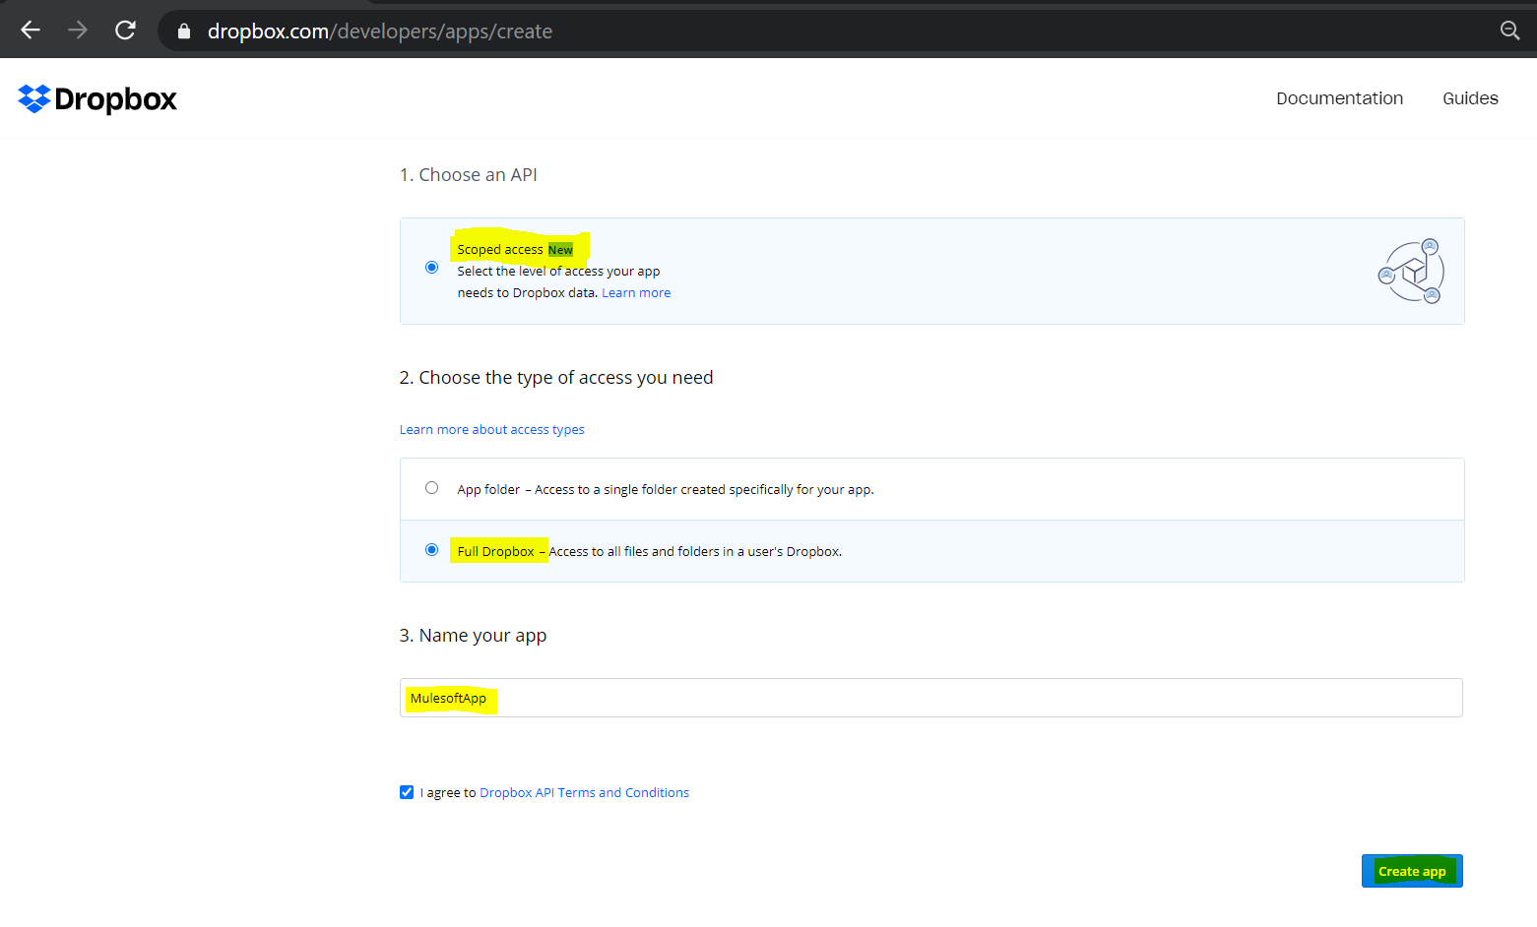Screen dimensions: 1537x927
Task: Click the browser back arrow
Action: 31,31
